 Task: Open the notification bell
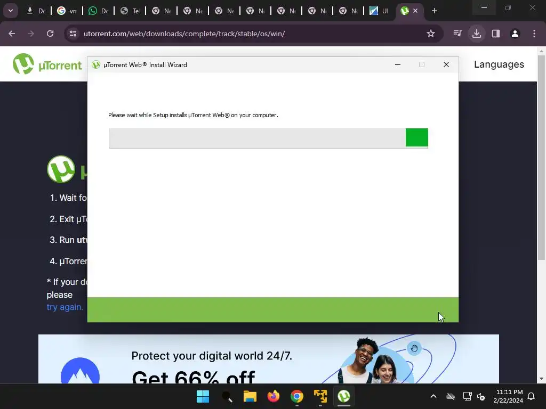532,396
